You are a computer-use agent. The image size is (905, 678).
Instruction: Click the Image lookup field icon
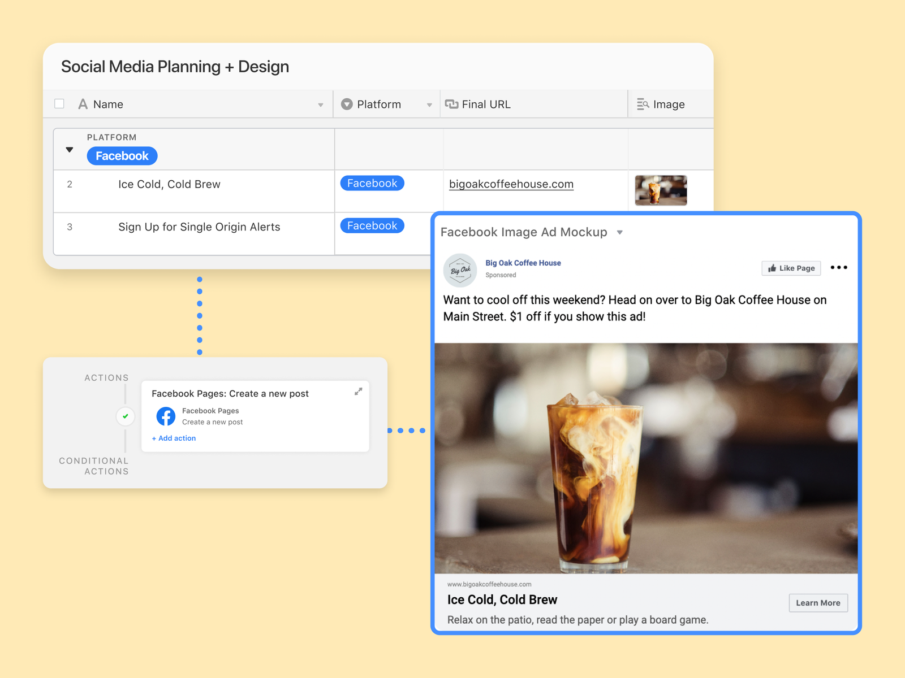point(643,104)
